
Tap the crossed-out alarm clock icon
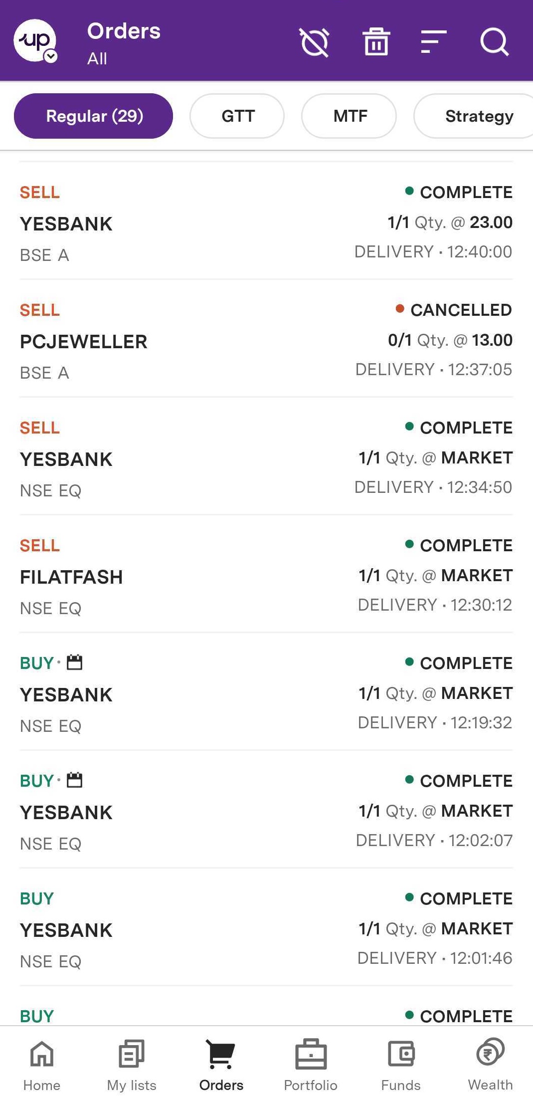coord(315,42)
